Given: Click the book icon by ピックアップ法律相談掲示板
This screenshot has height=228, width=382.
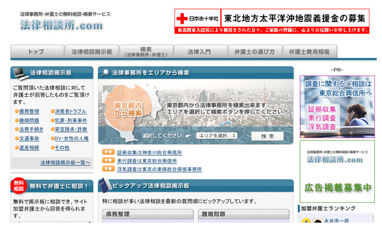Looking at the screenshot, I should click(x=105, y=185).
